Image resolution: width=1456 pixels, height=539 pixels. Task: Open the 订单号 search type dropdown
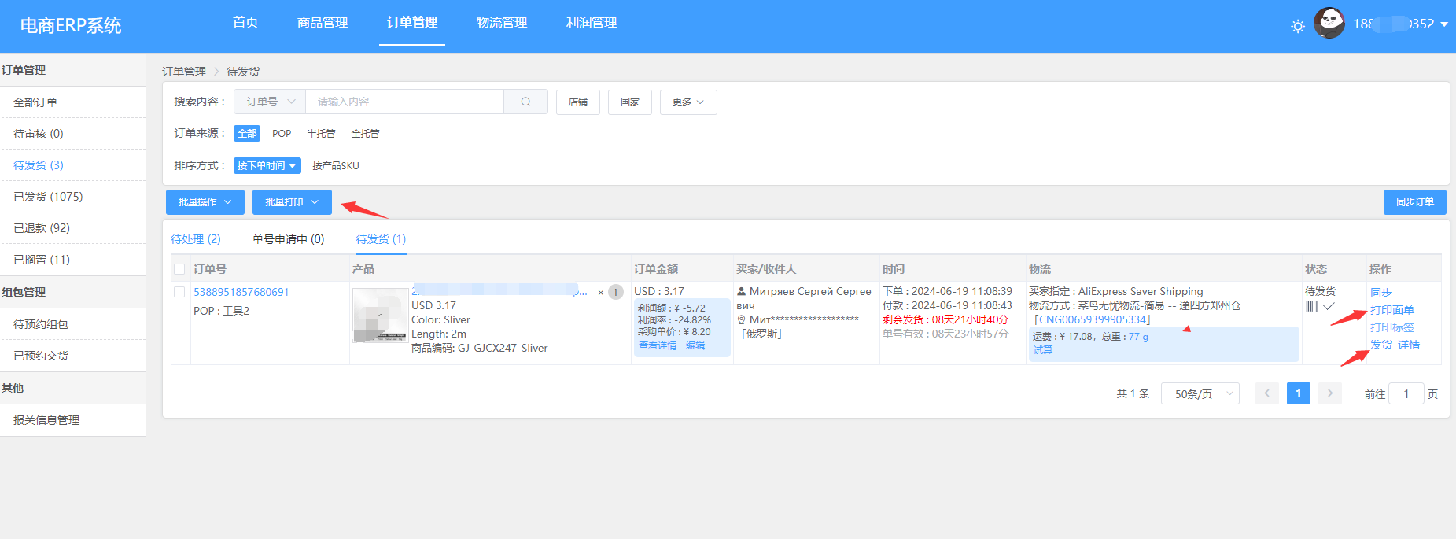click(x=270, y=102)
